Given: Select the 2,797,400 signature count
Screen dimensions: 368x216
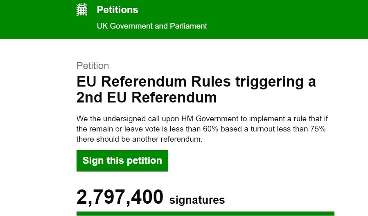Looking at the screenshot, I should (x=120, y=197).
